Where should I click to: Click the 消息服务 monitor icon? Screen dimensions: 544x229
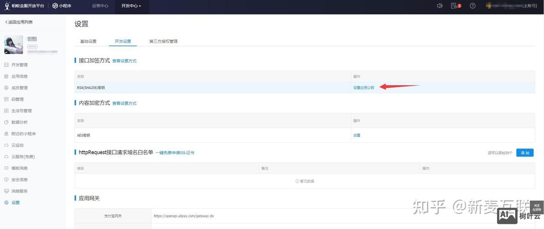pyautogui.click(x=6, y=191)
